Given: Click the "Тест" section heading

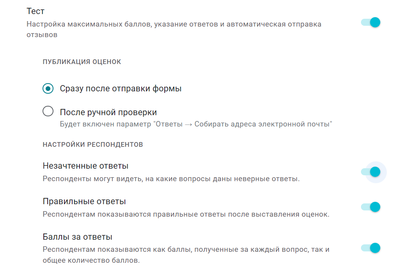Looking at the screenshot, I should (x=35, y=11).
